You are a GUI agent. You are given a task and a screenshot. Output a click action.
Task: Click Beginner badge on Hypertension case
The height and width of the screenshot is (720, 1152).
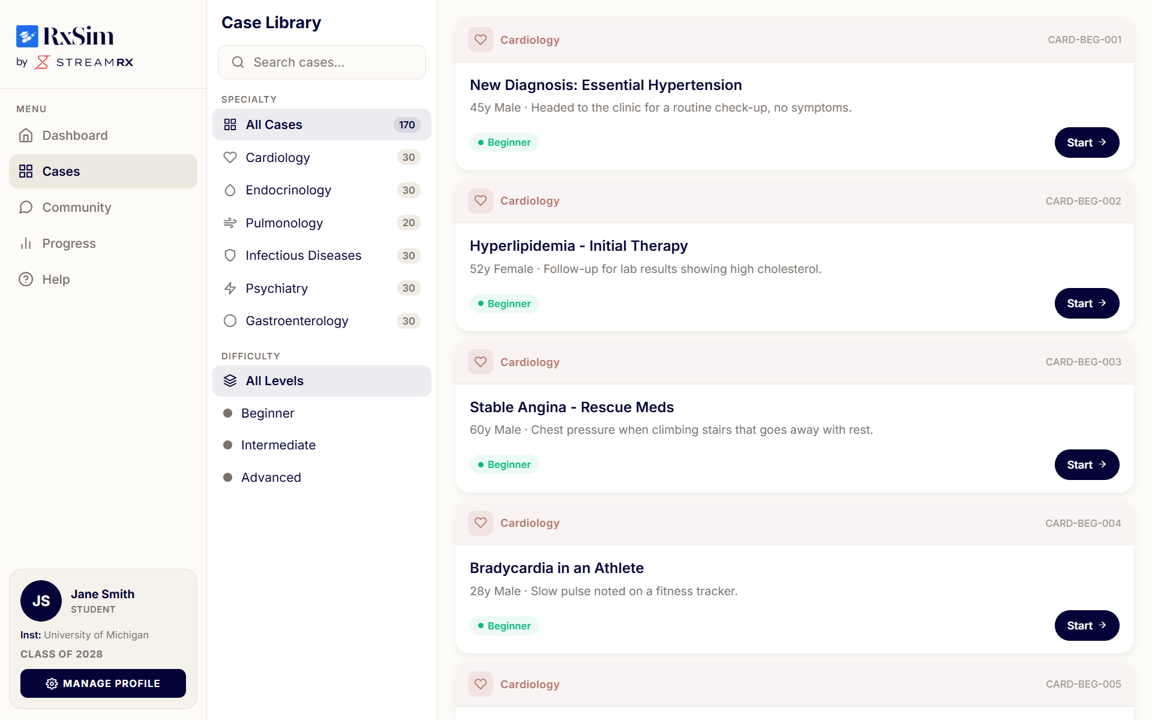[504, 142]
